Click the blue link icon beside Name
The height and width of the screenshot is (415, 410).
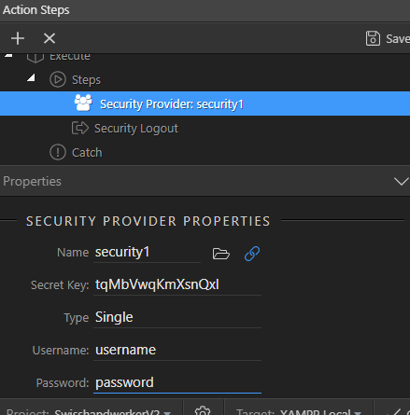(x=252, y=254)
